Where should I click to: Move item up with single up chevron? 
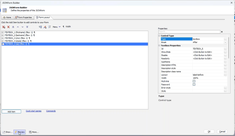[18, 27]
